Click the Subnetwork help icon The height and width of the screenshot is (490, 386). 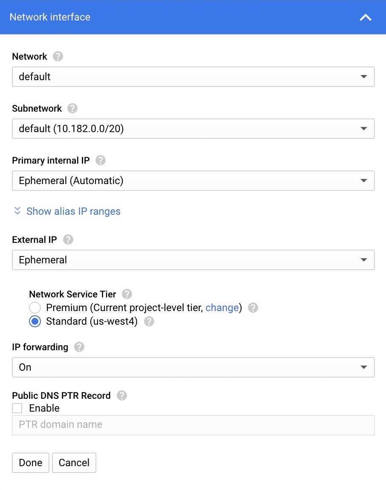(x=72, y=108)
